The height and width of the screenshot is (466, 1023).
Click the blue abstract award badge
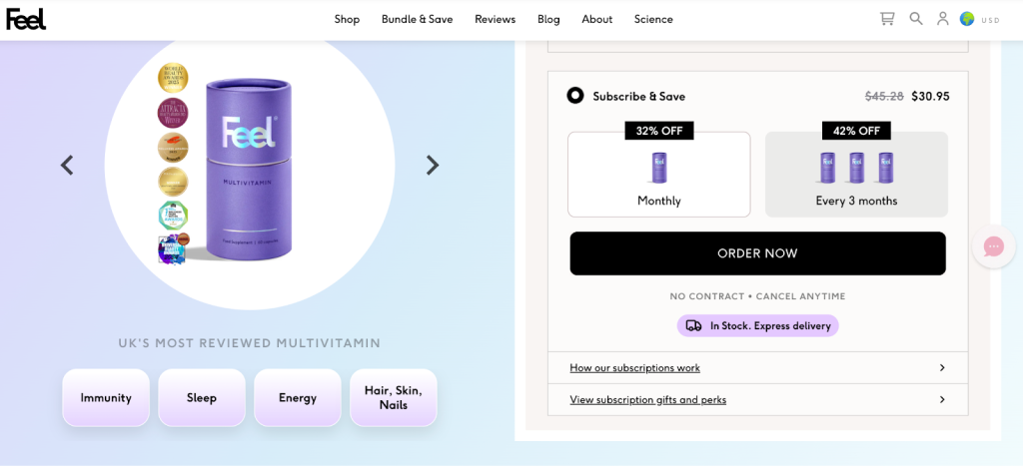(x=173, y=248)
